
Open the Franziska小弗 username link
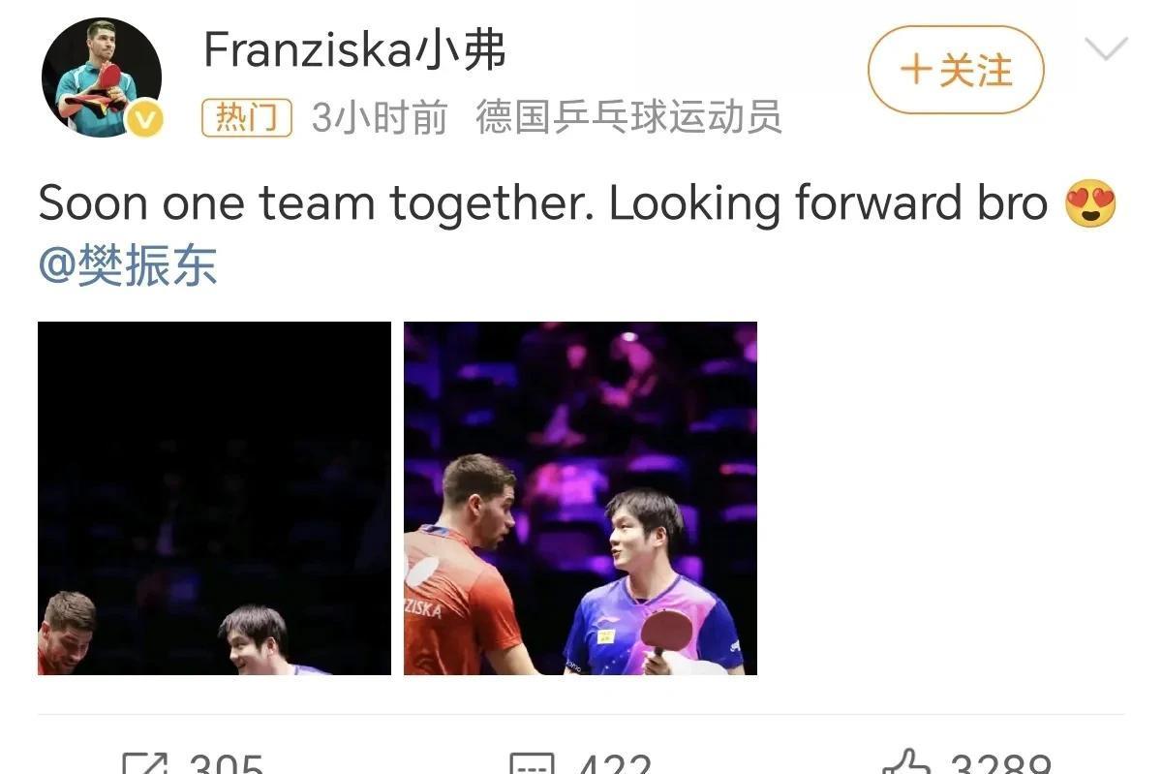pos(354,50)
